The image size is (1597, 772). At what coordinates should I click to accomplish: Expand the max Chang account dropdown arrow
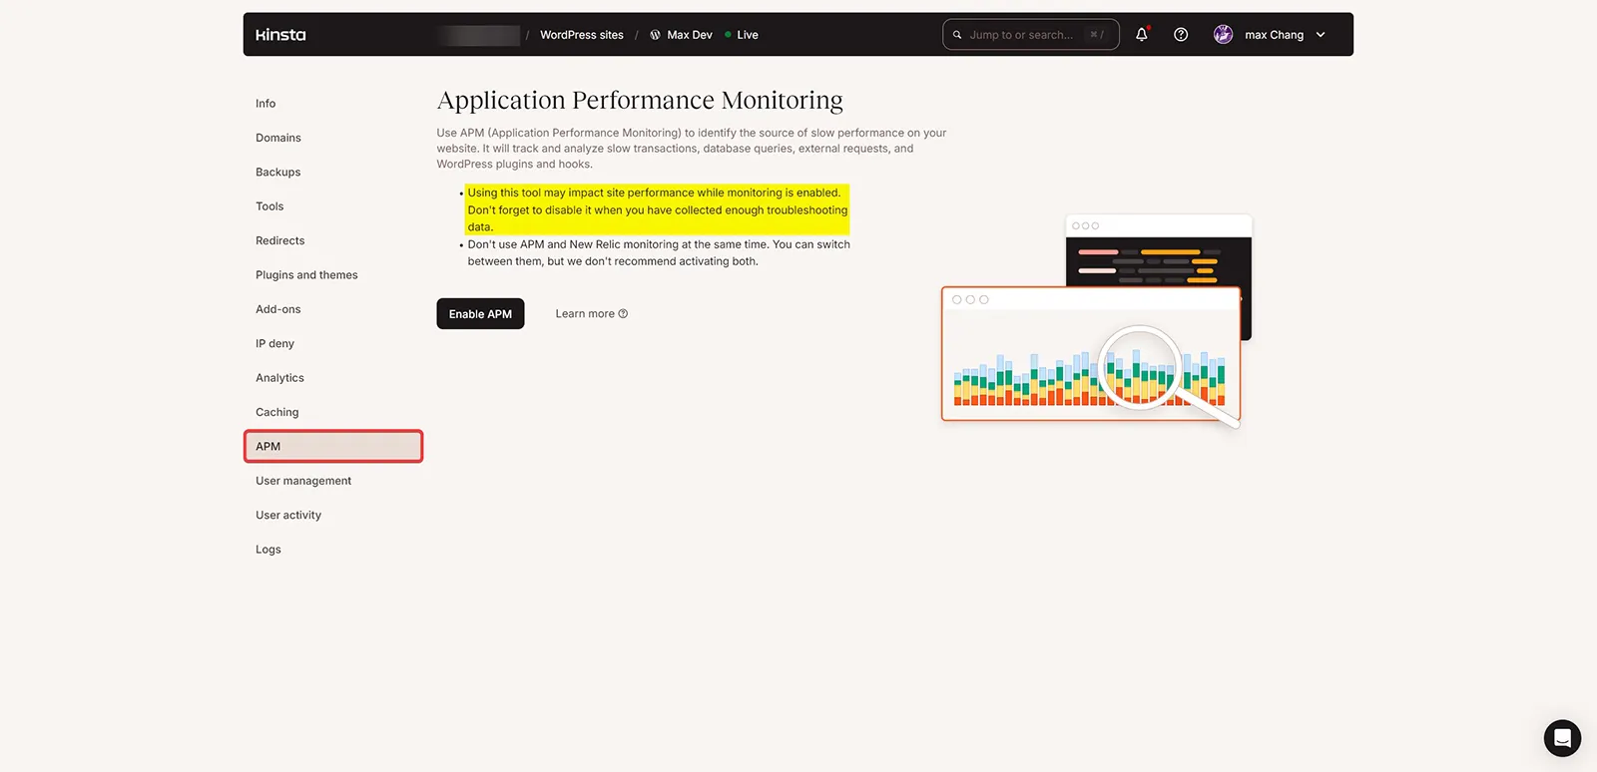pos(1321,35)
